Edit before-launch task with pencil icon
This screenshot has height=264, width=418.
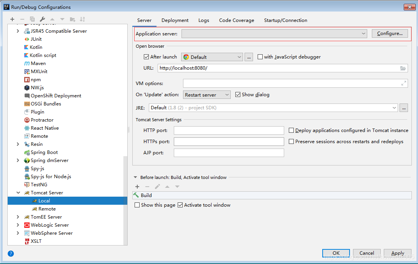[x=157, y=187]
